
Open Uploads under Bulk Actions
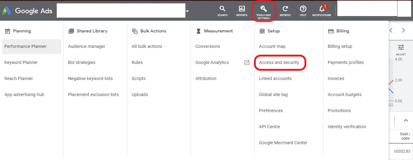point(140,95)
